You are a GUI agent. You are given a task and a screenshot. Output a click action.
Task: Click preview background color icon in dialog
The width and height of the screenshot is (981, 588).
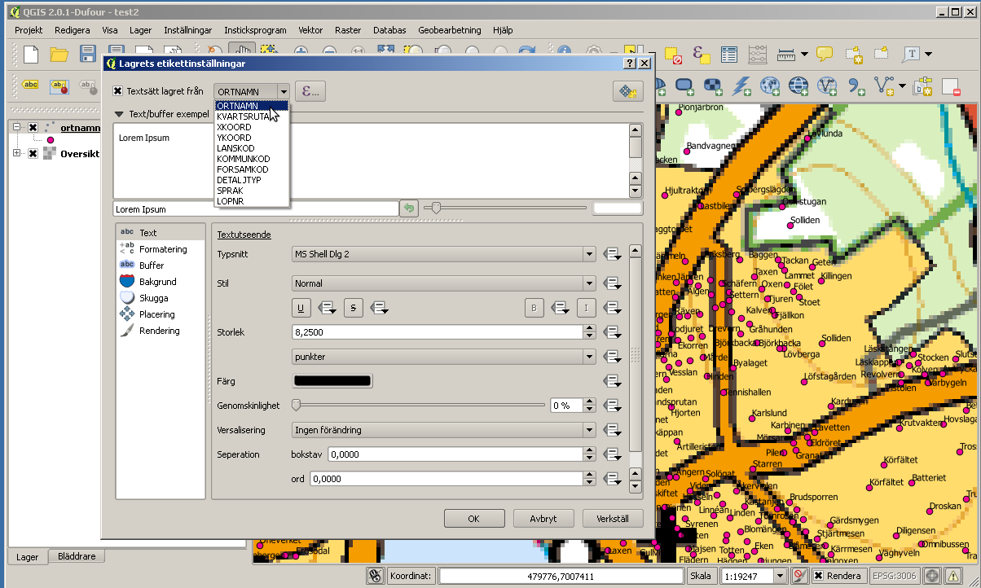click(x=628, y=91)
